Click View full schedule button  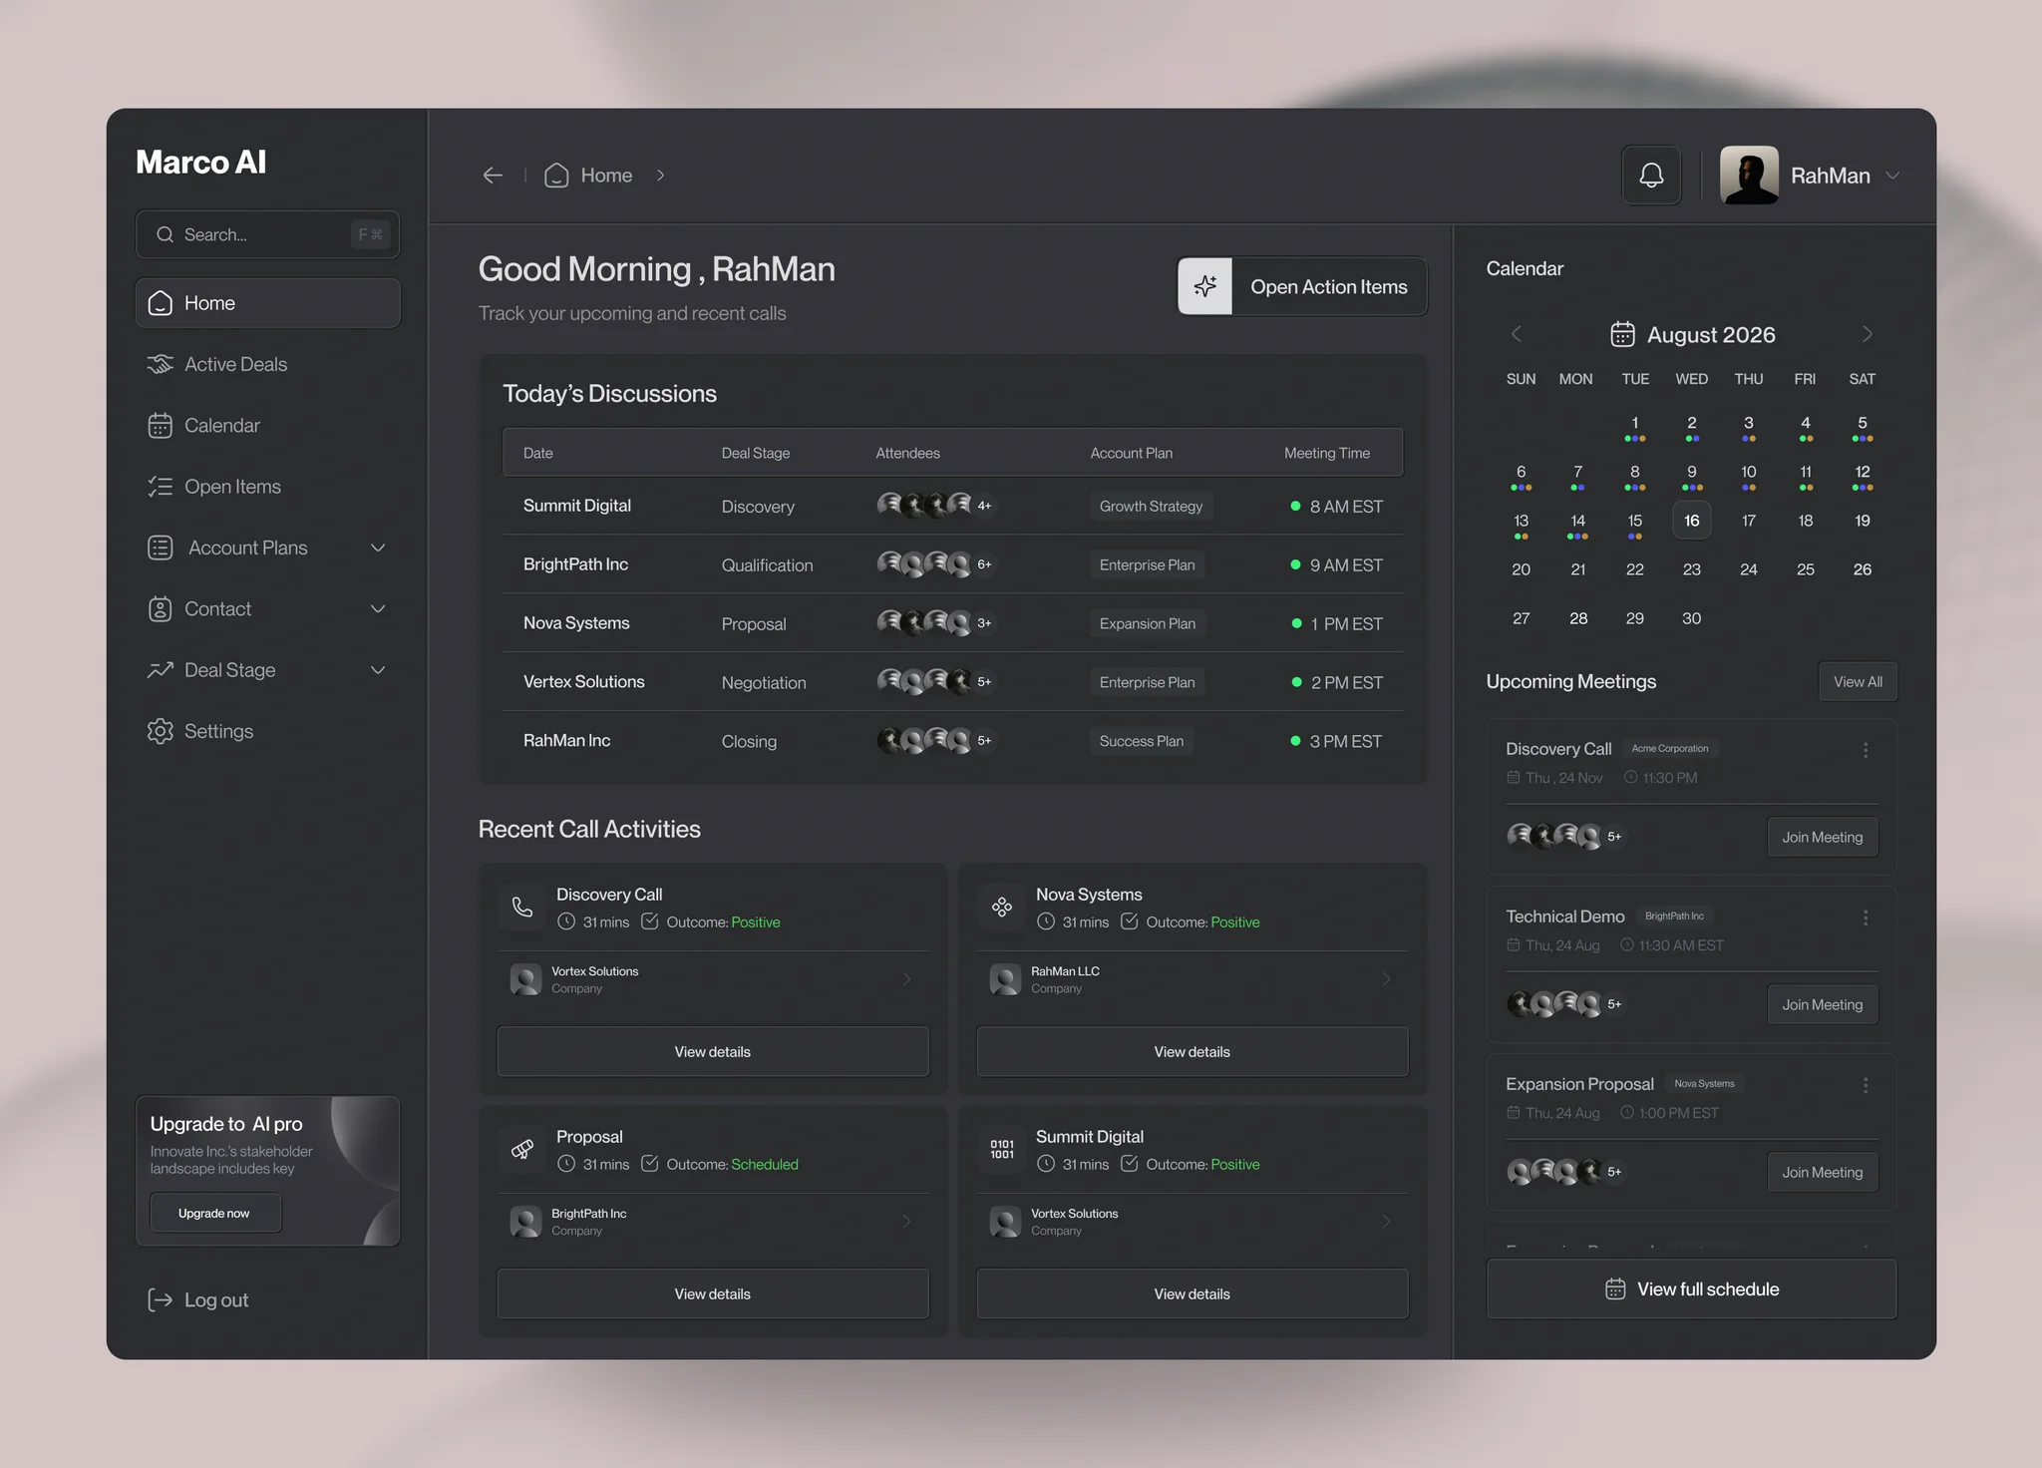[1691, 1288]
